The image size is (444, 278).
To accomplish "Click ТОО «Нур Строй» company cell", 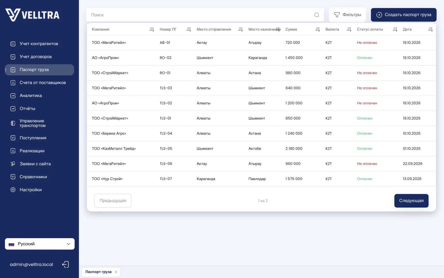I will click(x=107, y=179).
